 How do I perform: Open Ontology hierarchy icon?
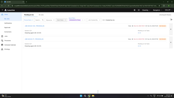click(x=2, y=49)
